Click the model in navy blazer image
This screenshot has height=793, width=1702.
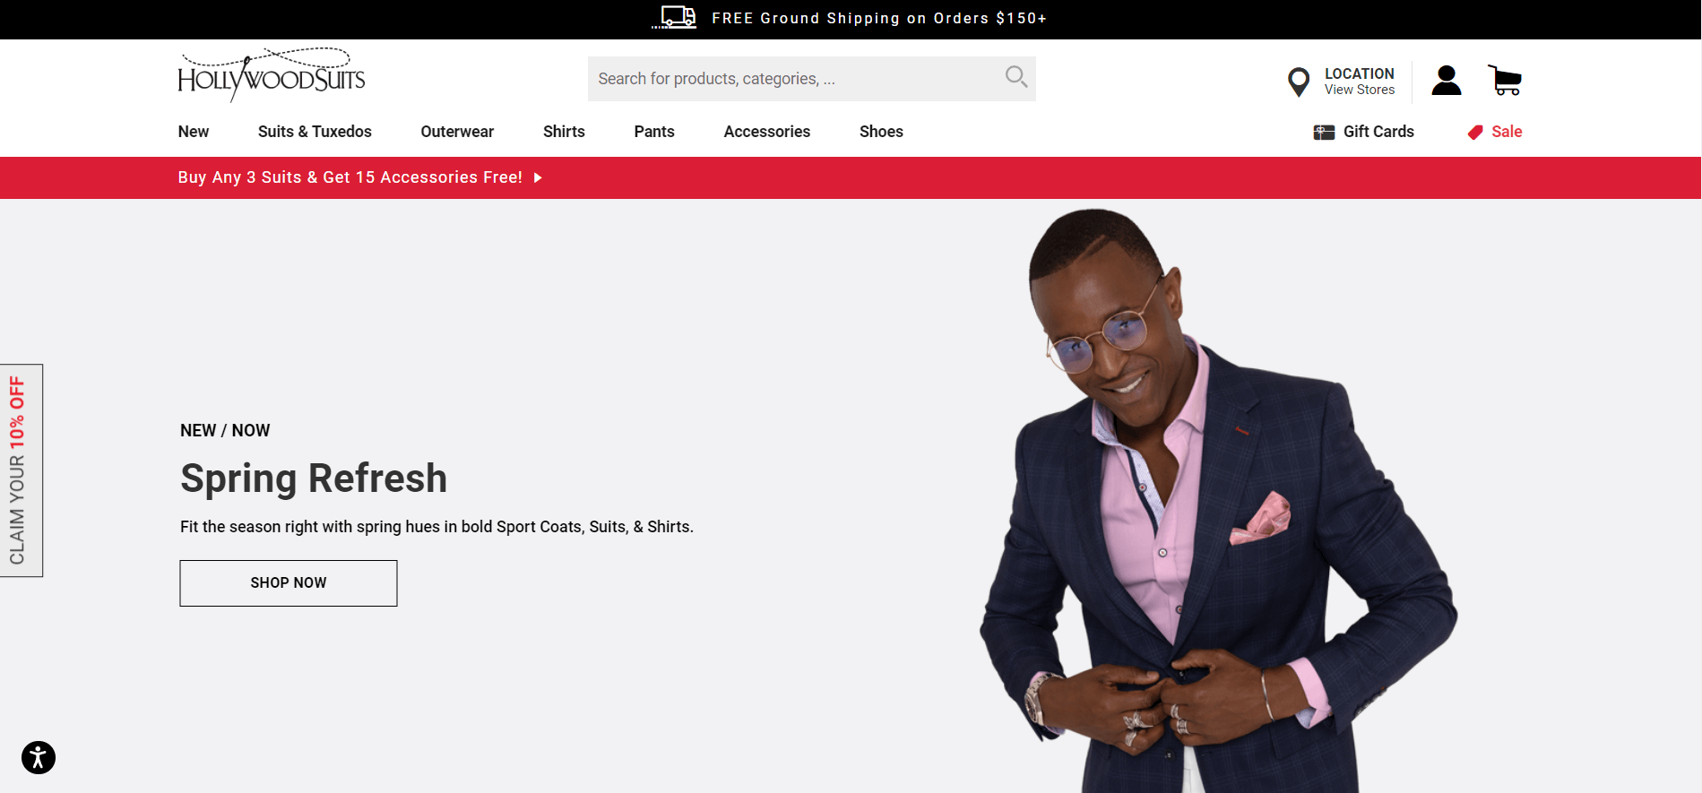tap(1219, 501)
